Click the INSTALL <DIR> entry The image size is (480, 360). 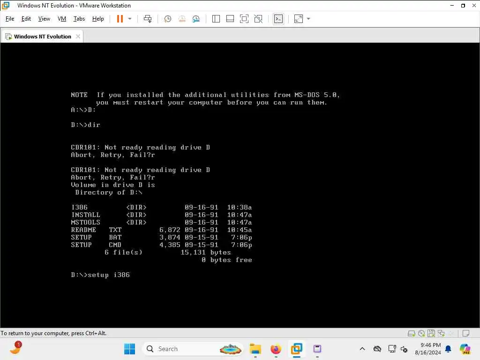coord(161,215)
